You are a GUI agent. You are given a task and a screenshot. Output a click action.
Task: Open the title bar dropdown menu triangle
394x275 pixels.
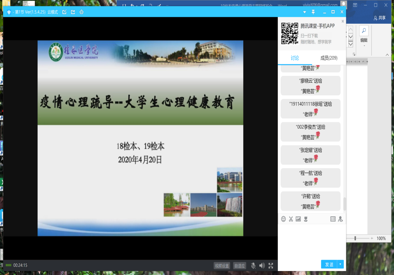point(304,12)
